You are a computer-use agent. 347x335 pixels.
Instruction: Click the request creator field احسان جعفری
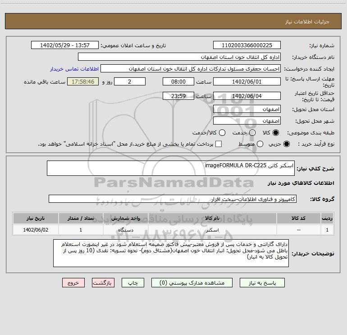click(x=191, y=68)
